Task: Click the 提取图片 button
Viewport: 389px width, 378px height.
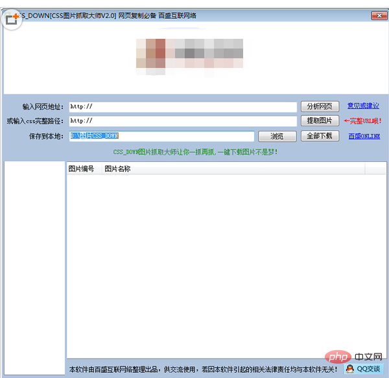Action: click(320, 121)
